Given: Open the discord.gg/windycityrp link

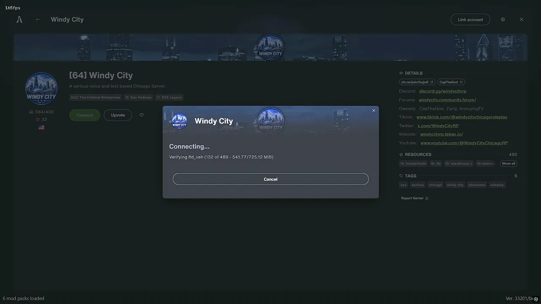Looking at the screenshot, I should pos(443,91).
